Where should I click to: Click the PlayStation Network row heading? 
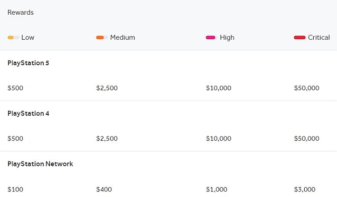(x=40, y=164)
